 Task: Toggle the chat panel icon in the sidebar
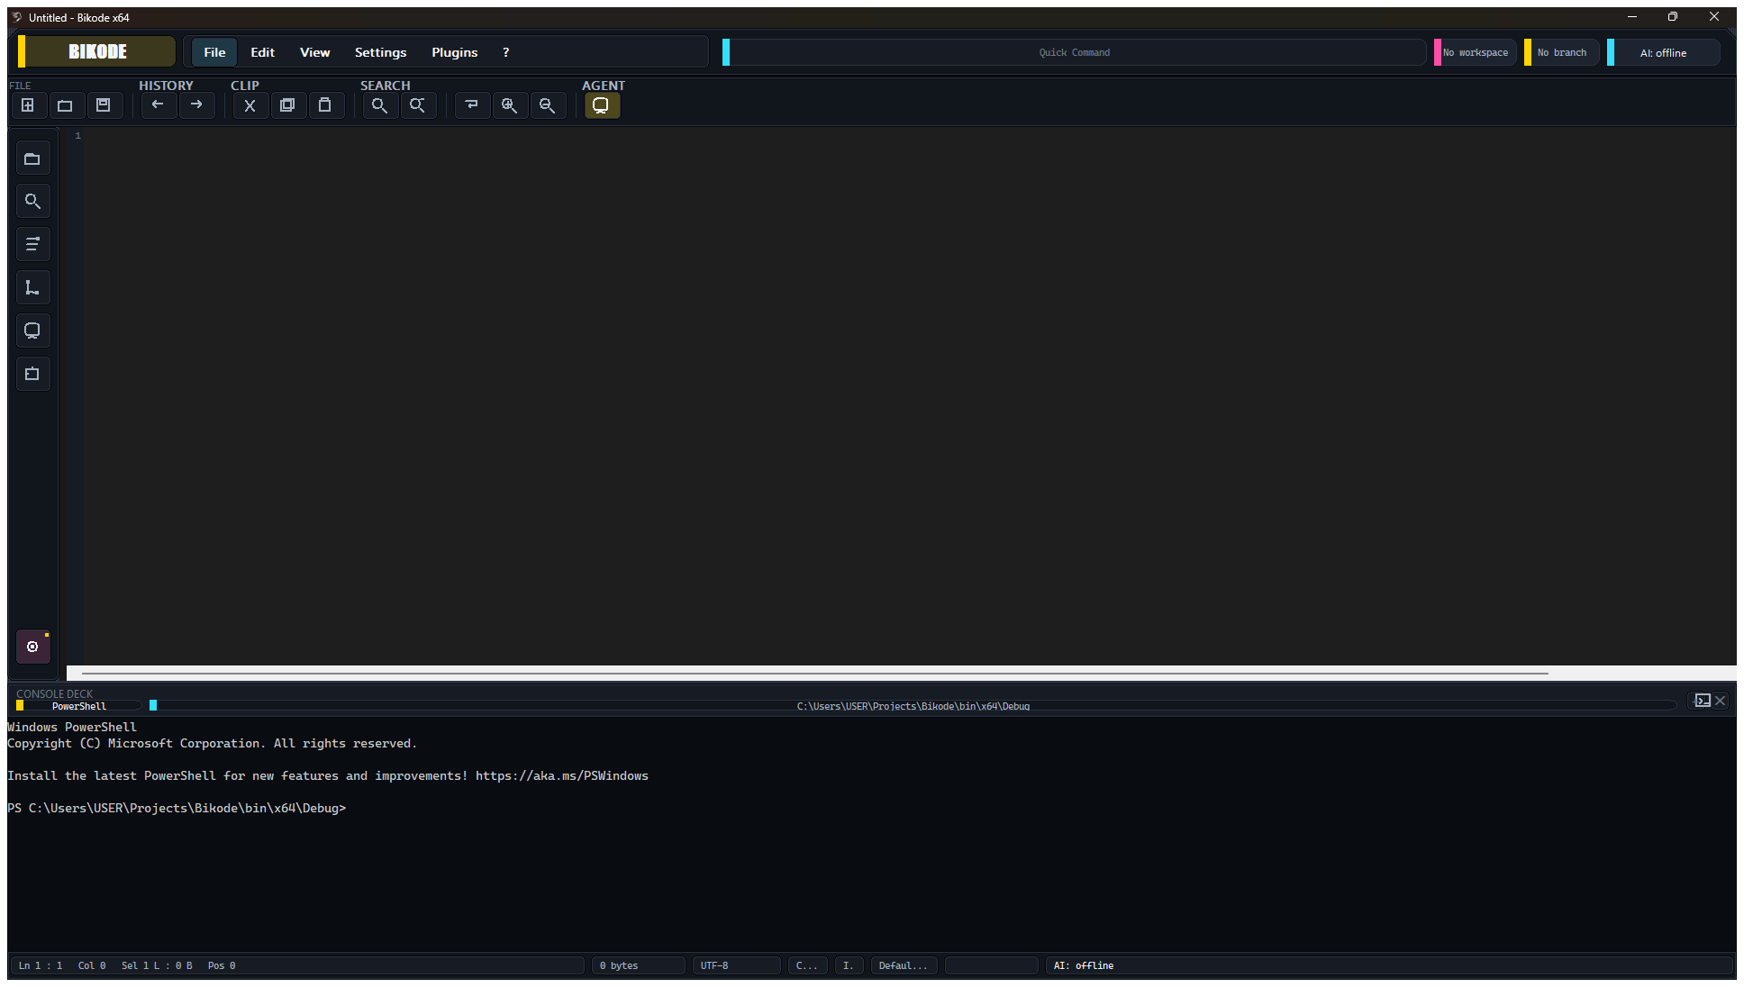click(32, 331)
